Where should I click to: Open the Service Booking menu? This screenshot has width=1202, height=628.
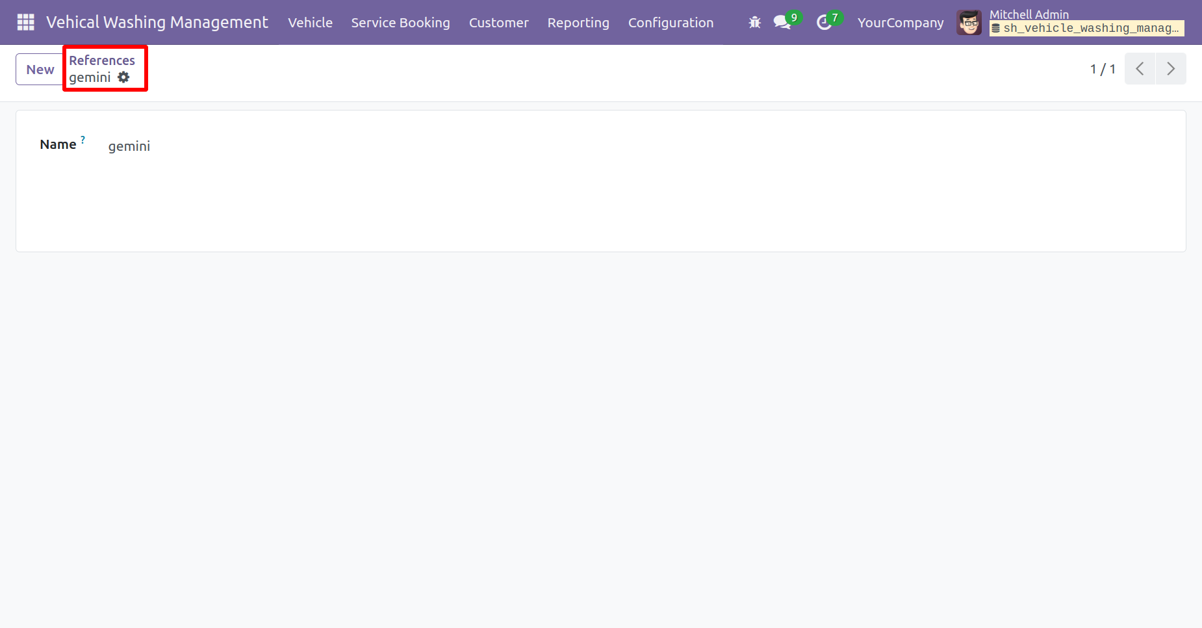click(400, 22)
